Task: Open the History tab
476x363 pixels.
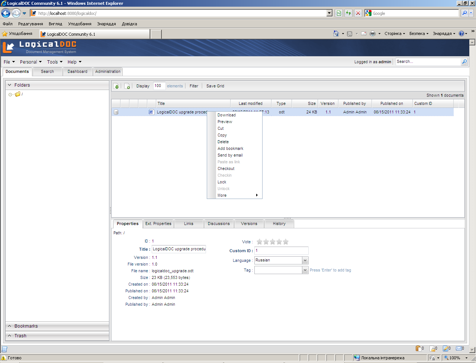Action: pos(279,224)
